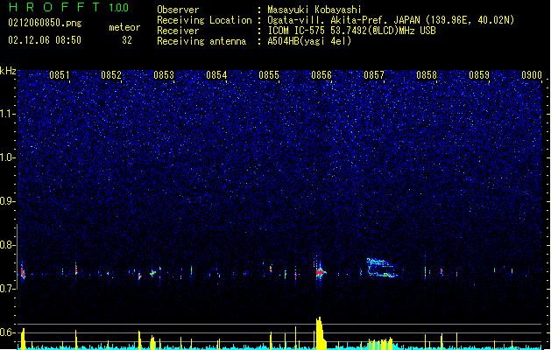Click the 1.0 kHz frequency axis label
The image size is (551, 350).
coord(8,157)
